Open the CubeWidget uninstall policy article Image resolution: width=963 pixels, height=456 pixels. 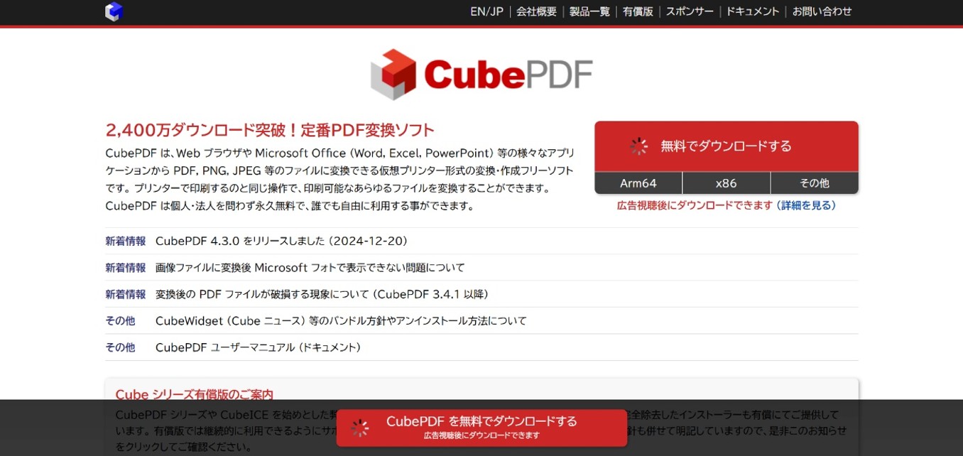pos(341,320)
